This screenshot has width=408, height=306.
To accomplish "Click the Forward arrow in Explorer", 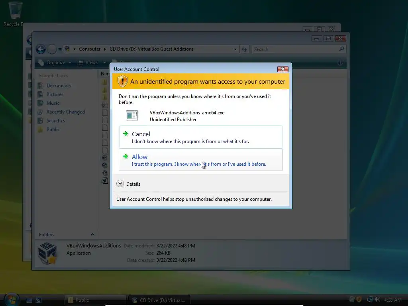I will click(52, 49).
